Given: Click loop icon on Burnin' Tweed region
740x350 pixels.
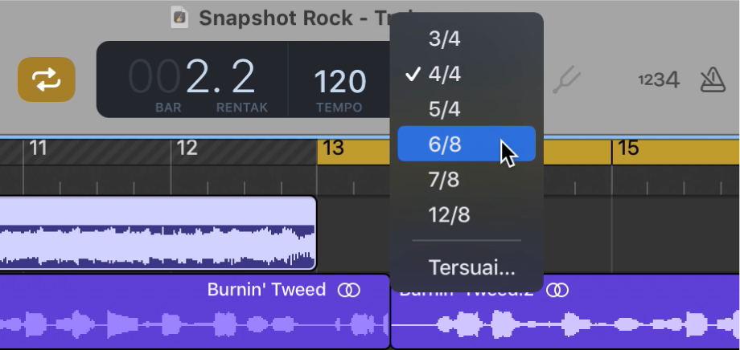Looking at the screenshot, I should (349, 290).
